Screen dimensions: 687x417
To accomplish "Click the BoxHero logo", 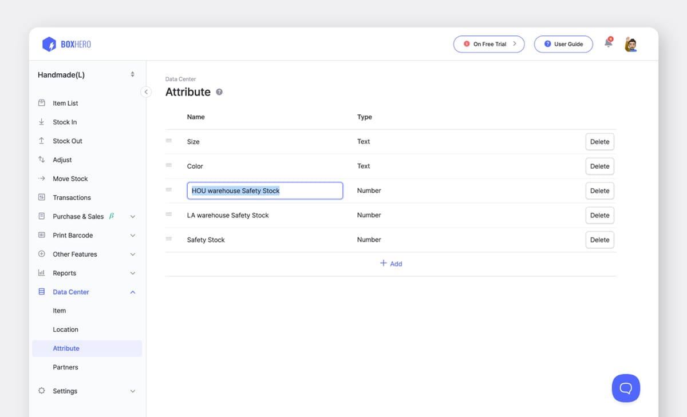I will click(x=66, y=44).
